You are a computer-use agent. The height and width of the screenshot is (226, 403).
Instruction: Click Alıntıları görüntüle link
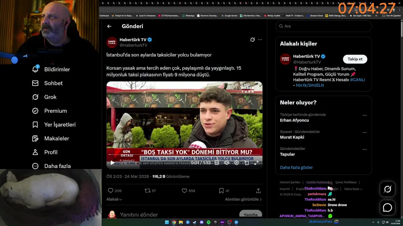pyautogui.click(x=243, y=199)
